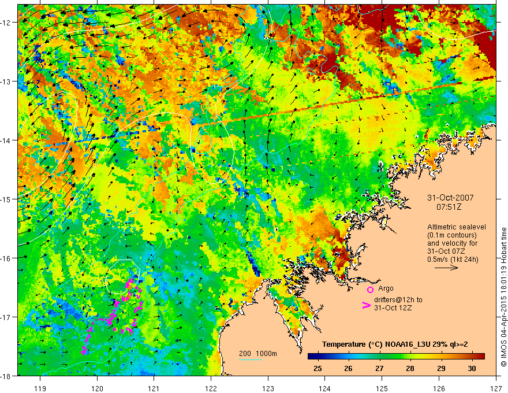
Task: Click the '0.5m/s (1kt 24h)' text
Action: pos(453,259)
